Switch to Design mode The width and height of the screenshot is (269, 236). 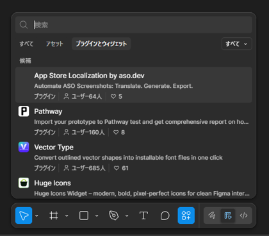click(x=228, y=215)
